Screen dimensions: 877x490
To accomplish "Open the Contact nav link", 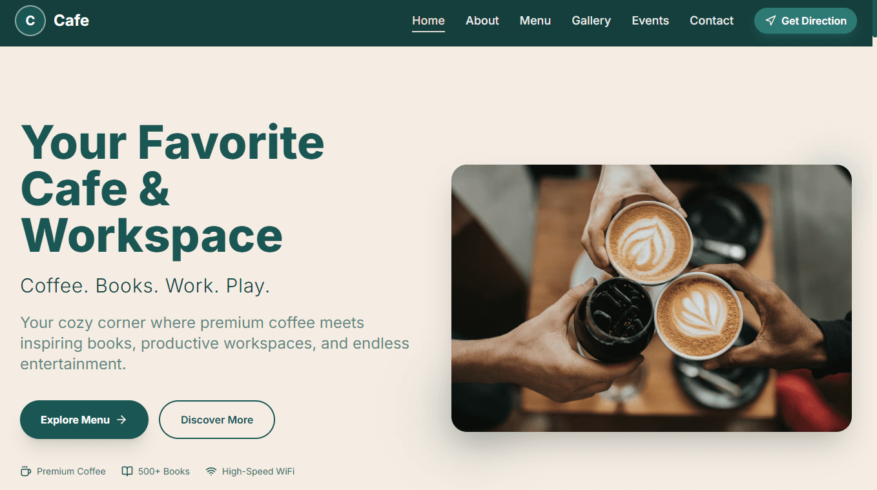I will coord(712,21).
